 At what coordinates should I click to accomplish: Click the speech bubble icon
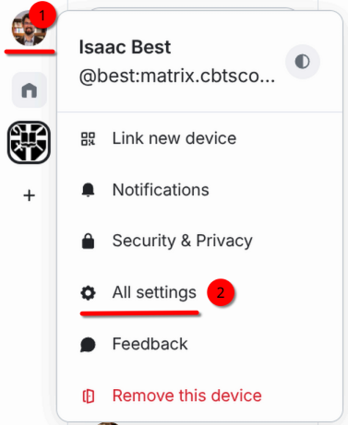pyautogui.click(x=88, y=344)
